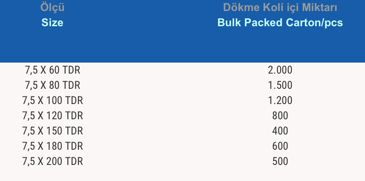Click the quantity value '2.000'
Viewport: 365px width, 181px height.
280,70
